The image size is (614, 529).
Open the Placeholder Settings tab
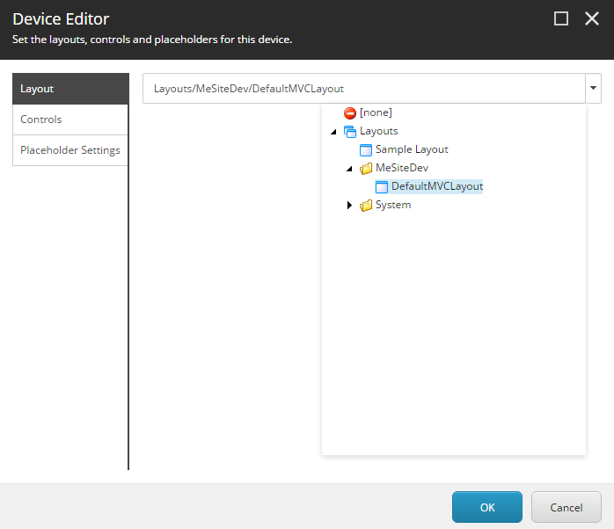(x=70, y=150)
